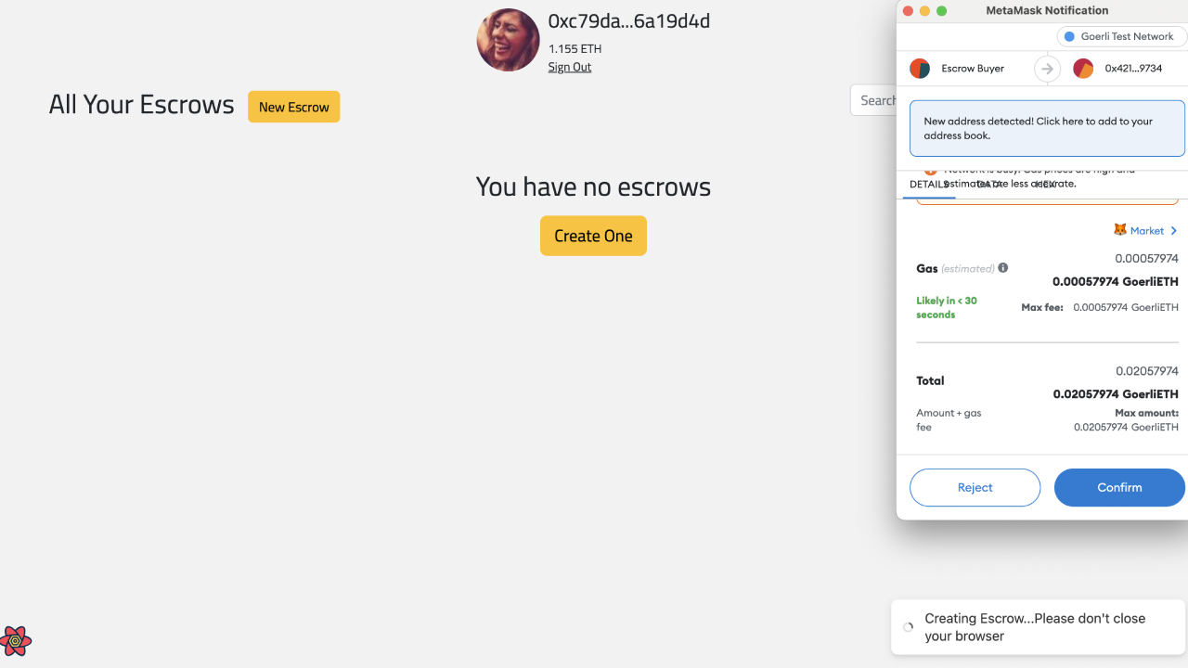Screen dimensions: 1188x668
Task: Click the flower logo in bottom-left corner
Action: [x=16, y=641]
